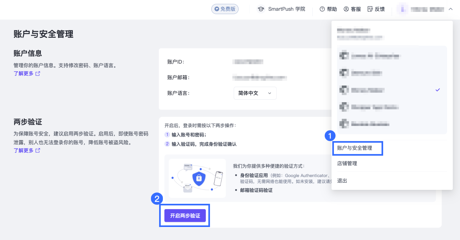
Task: Choose 退出 to log out
Action: pyautogui.click(x=342, y=181)
